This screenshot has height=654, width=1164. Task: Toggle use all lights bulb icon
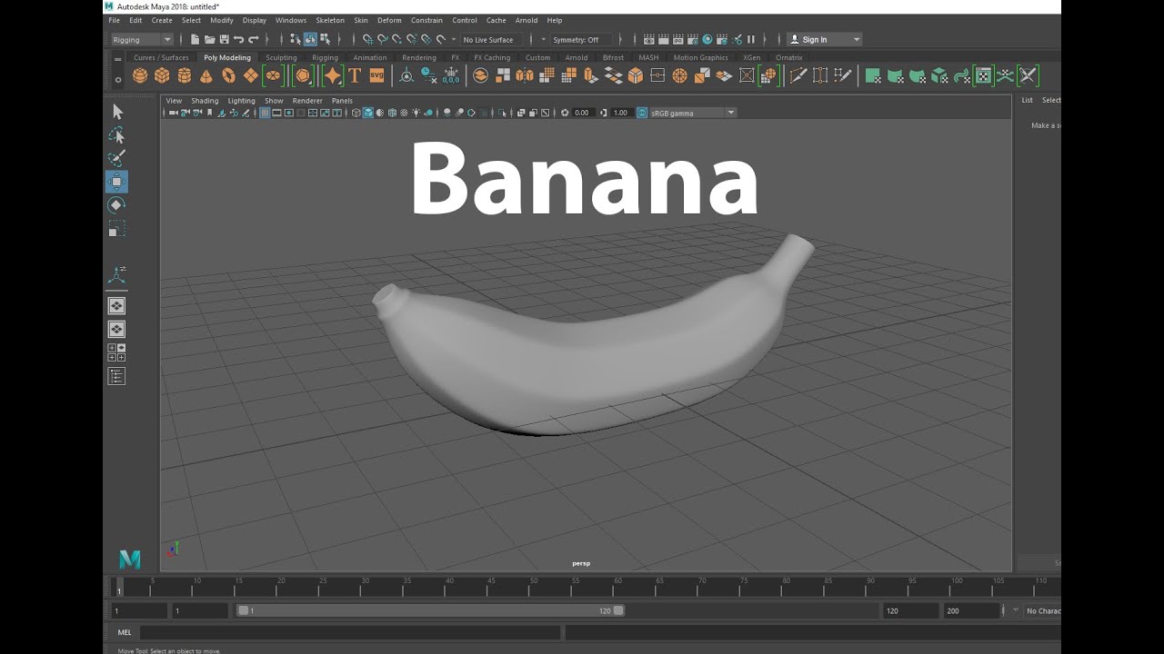click(x=416, y=113)
